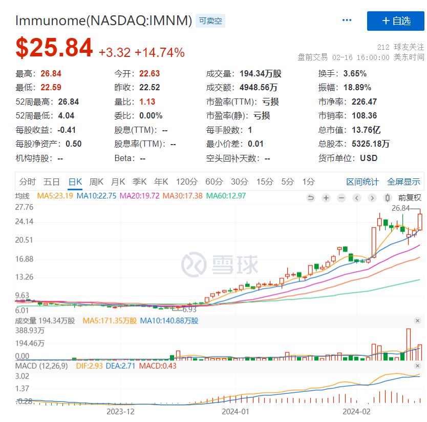Image resolution: width=427 pixels, height=422 pixels.
Task: Select the 五日 five-day tab
Action: click(x=52, y=182)
